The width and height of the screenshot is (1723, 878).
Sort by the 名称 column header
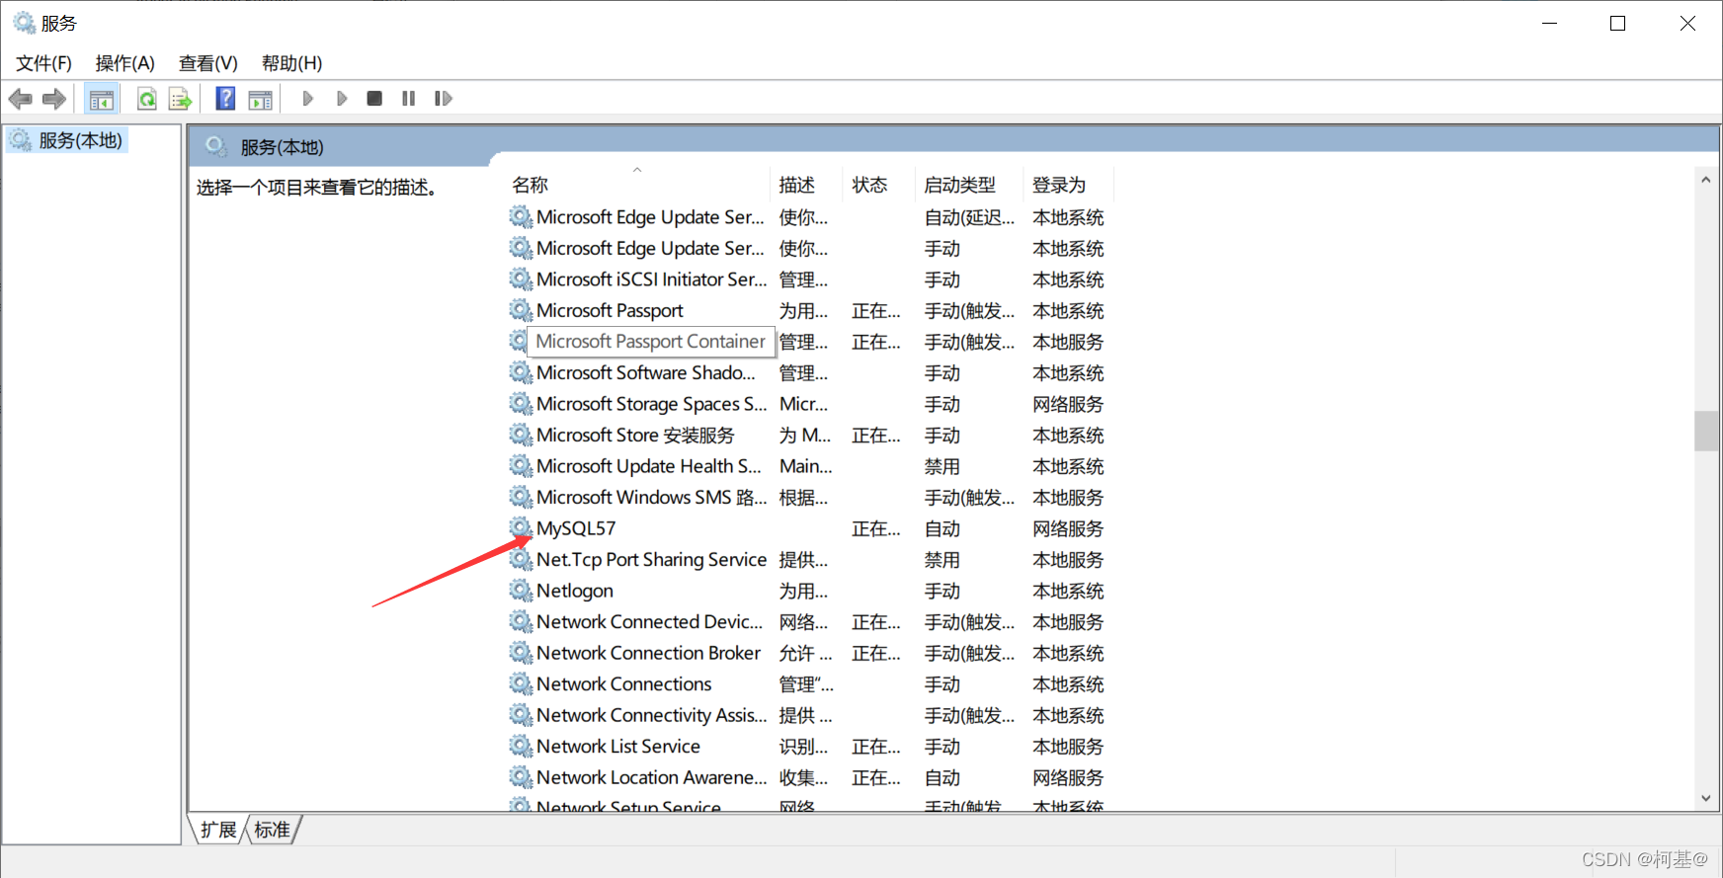(637, 185)
